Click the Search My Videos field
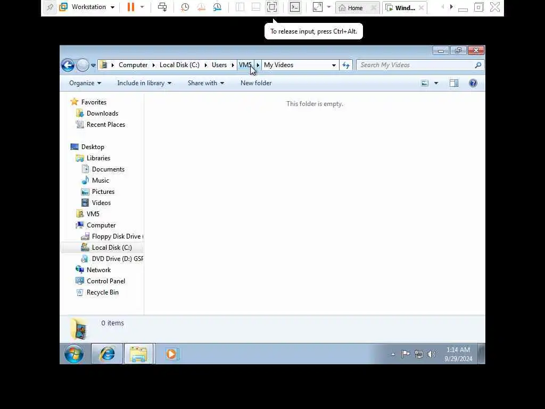 pyautogui.click(x=415, y=65)
